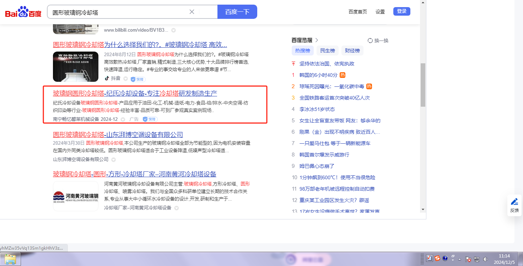Open the blue help question mark tray icon

tap(445, 259)
